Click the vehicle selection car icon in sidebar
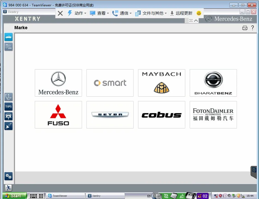The image size is (259, 199). coord(8,37)
